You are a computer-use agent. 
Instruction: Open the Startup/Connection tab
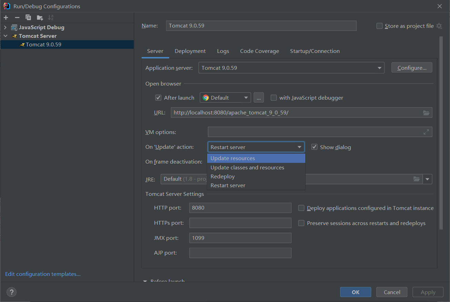point(315,51)
